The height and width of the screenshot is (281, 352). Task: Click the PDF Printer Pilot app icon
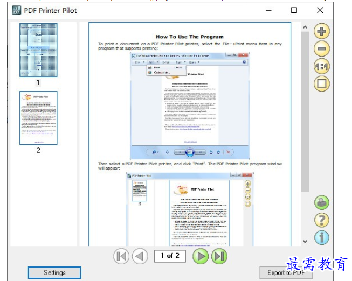pos(17,10)
